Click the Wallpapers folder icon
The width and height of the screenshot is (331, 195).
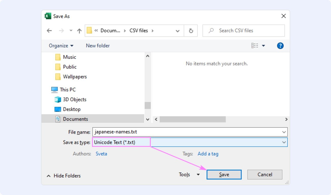58,76
